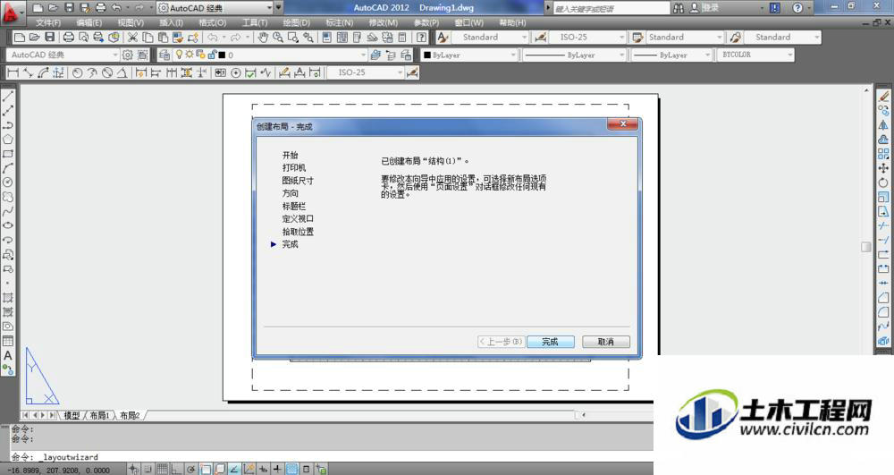Open the ByLayer linetype dropdown
Image resolution: width=894 pixels, height=475 pixels.
574,55
